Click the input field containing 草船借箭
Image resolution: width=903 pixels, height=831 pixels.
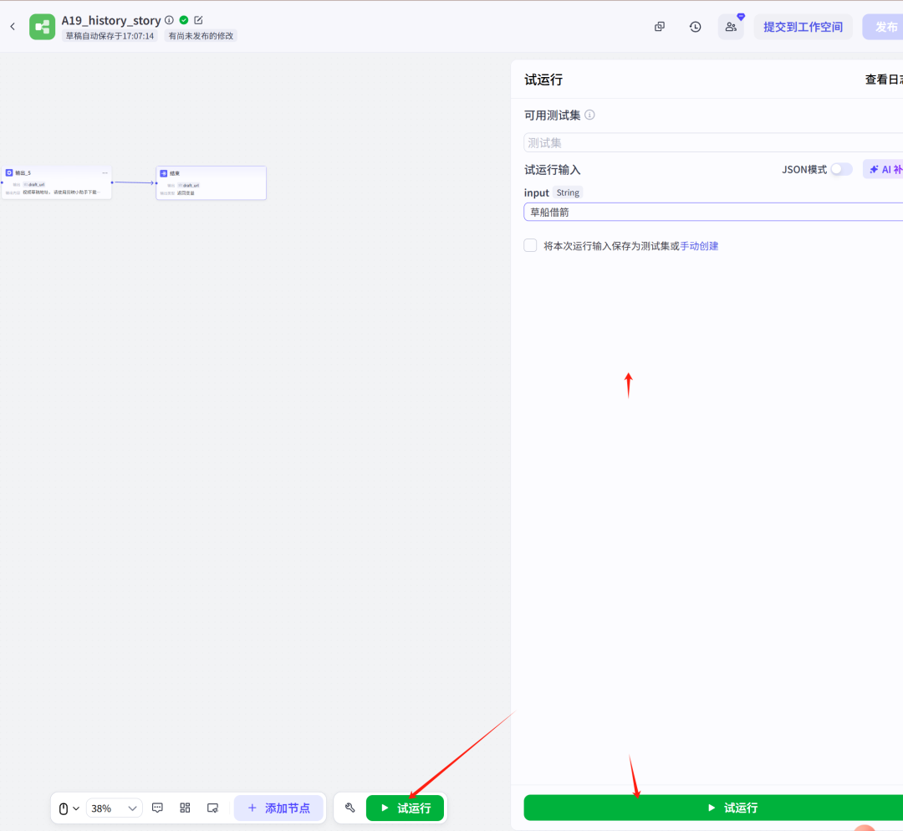[x=713, y=212]
